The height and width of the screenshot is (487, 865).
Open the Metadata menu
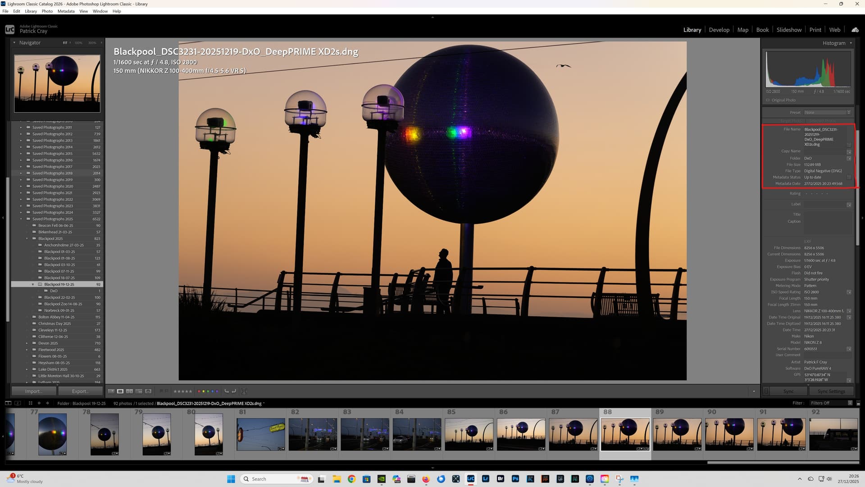pyautogui.click(x=66, y=11)
